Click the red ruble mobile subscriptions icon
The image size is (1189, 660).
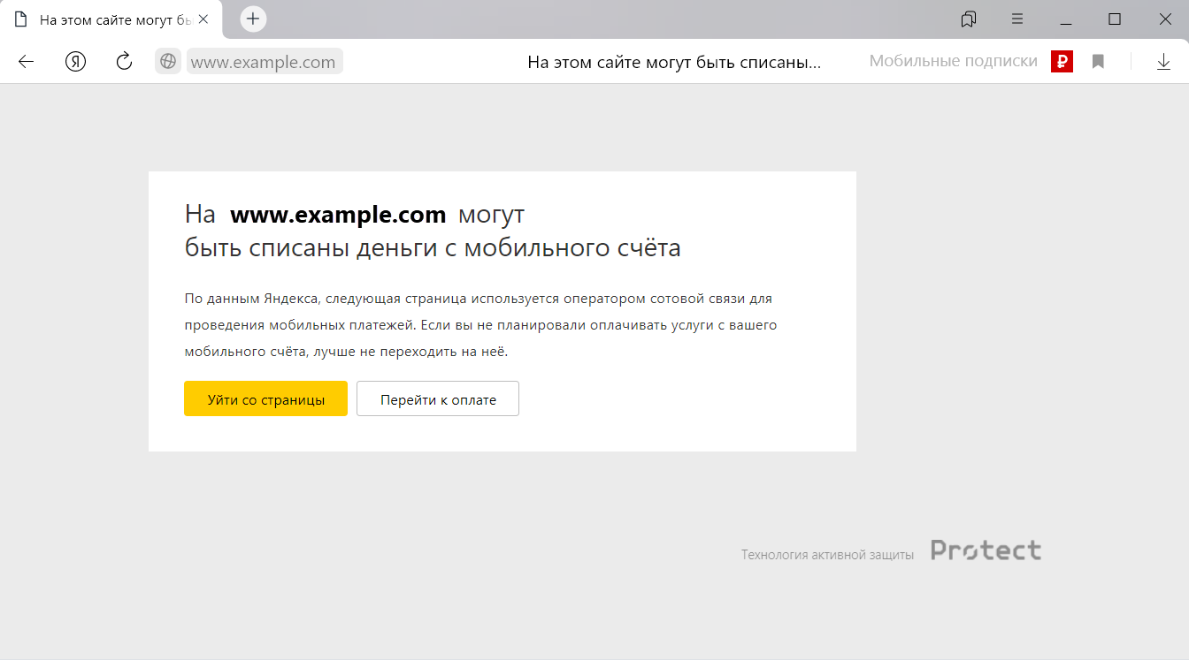tap(1062, 61)
